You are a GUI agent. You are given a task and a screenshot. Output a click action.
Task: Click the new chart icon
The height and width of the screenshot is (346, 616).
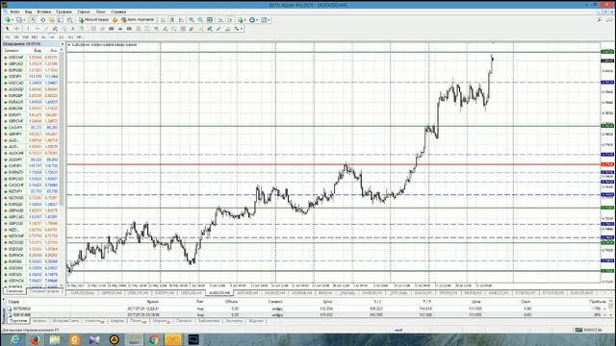pyautogui.click(x=7, y=19)
